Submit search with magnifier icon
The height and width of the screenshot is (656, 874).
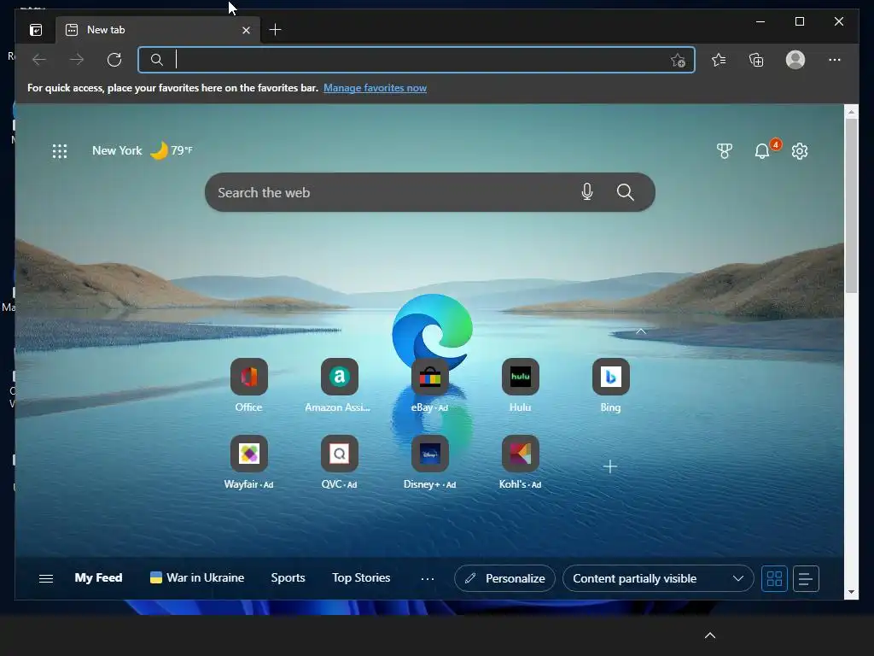tap(626, 192)
